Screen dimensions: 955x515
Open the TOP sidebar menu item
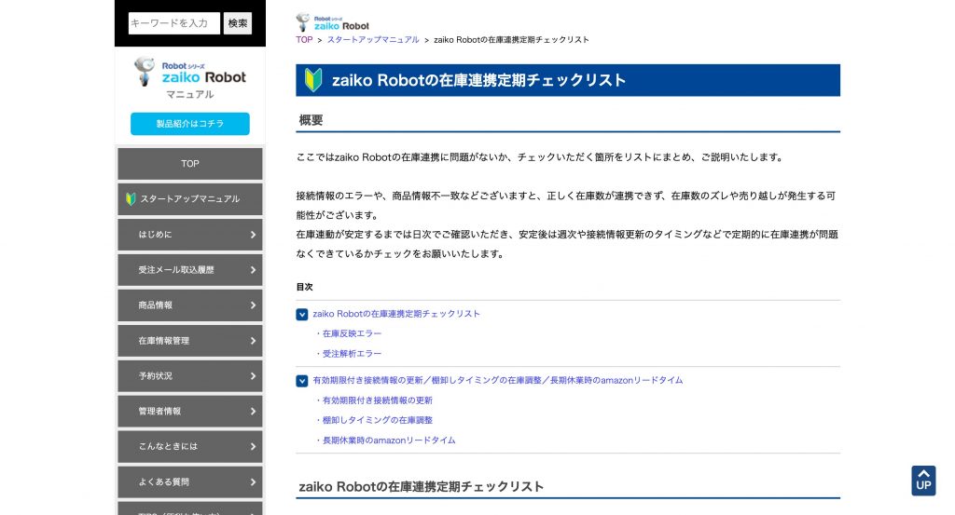190,164
